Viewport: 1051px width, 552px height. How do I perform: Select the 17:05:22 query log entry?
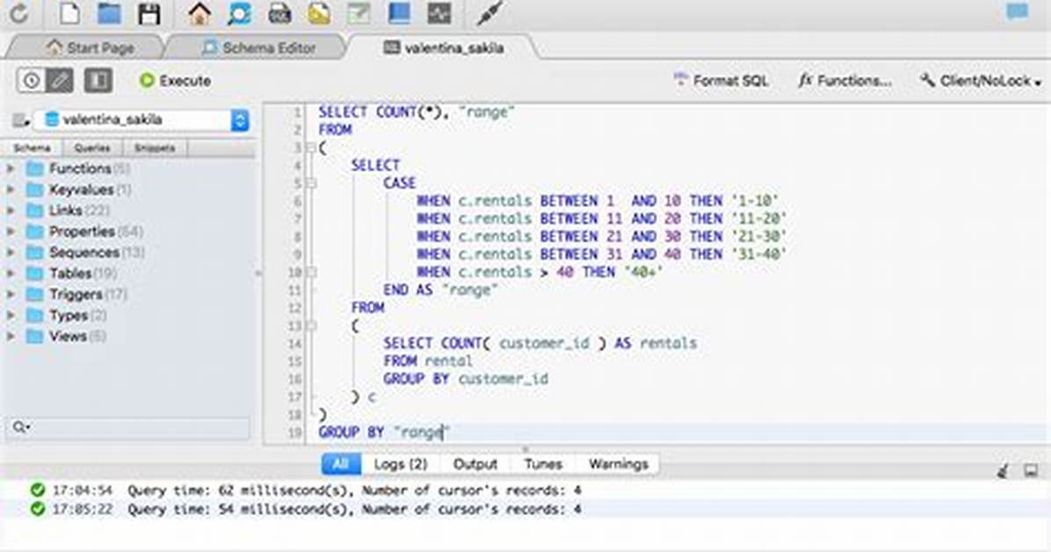(x=525, y=509)
